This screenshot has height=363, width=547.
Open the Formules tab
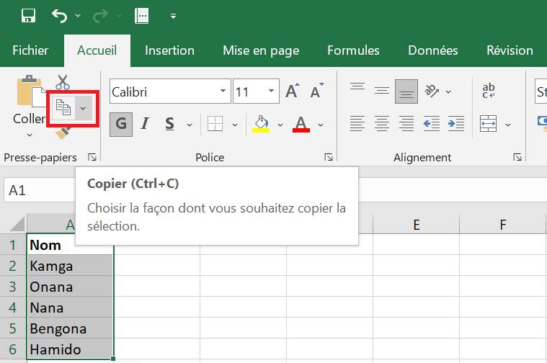353,50
